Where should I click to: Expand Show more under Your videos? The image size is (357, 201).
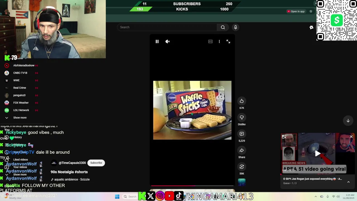(x=20, y=174)
